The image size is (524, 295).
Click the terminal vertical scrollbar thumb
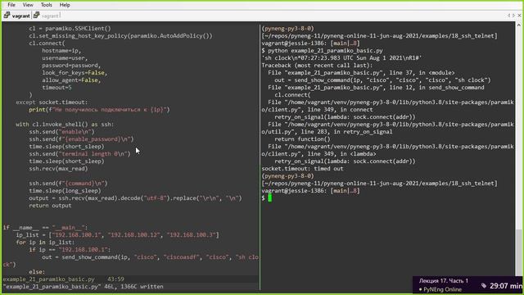[x=518, y=253]
